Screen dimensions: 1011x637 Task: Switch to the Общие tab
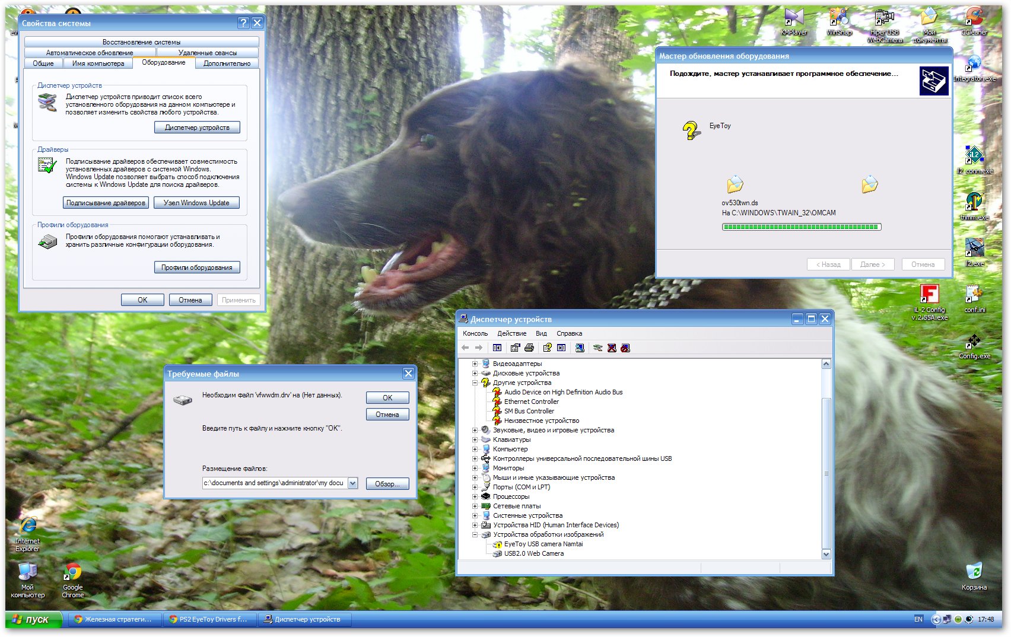pos(43,63)
